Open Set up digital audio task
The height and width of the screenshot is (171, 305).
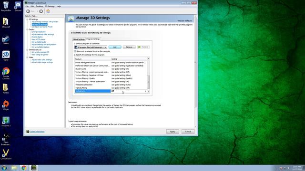pyautogui.click(x=39, y=42)
